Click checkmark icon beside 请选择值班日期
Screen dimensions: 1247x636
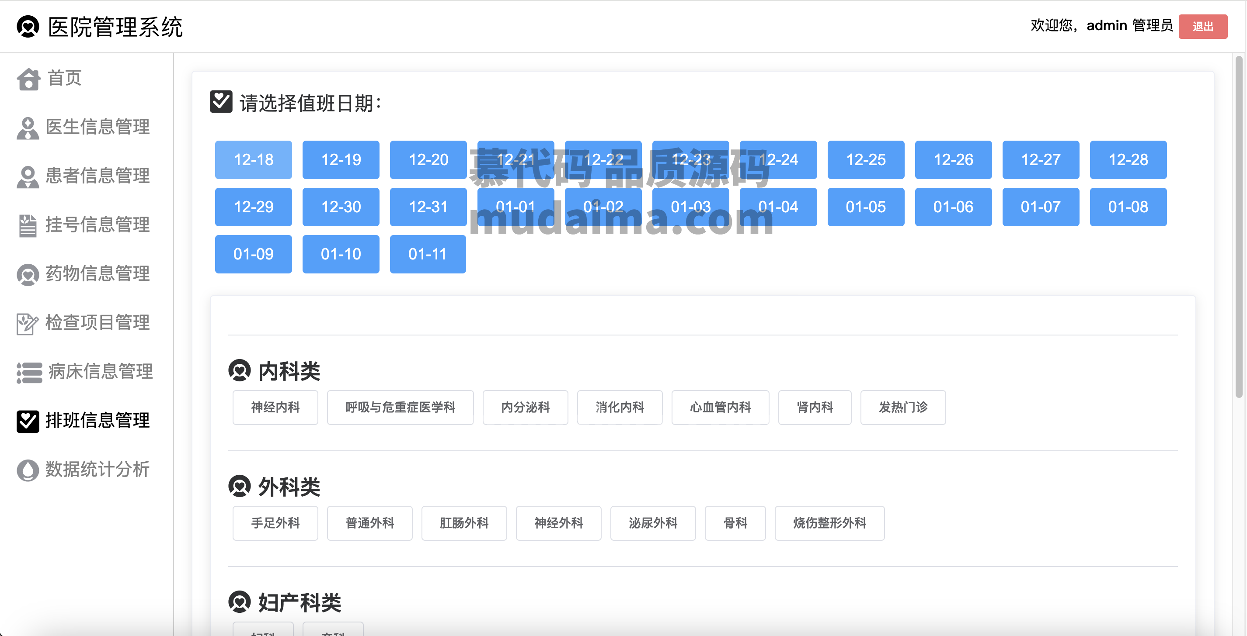point(221,102)
